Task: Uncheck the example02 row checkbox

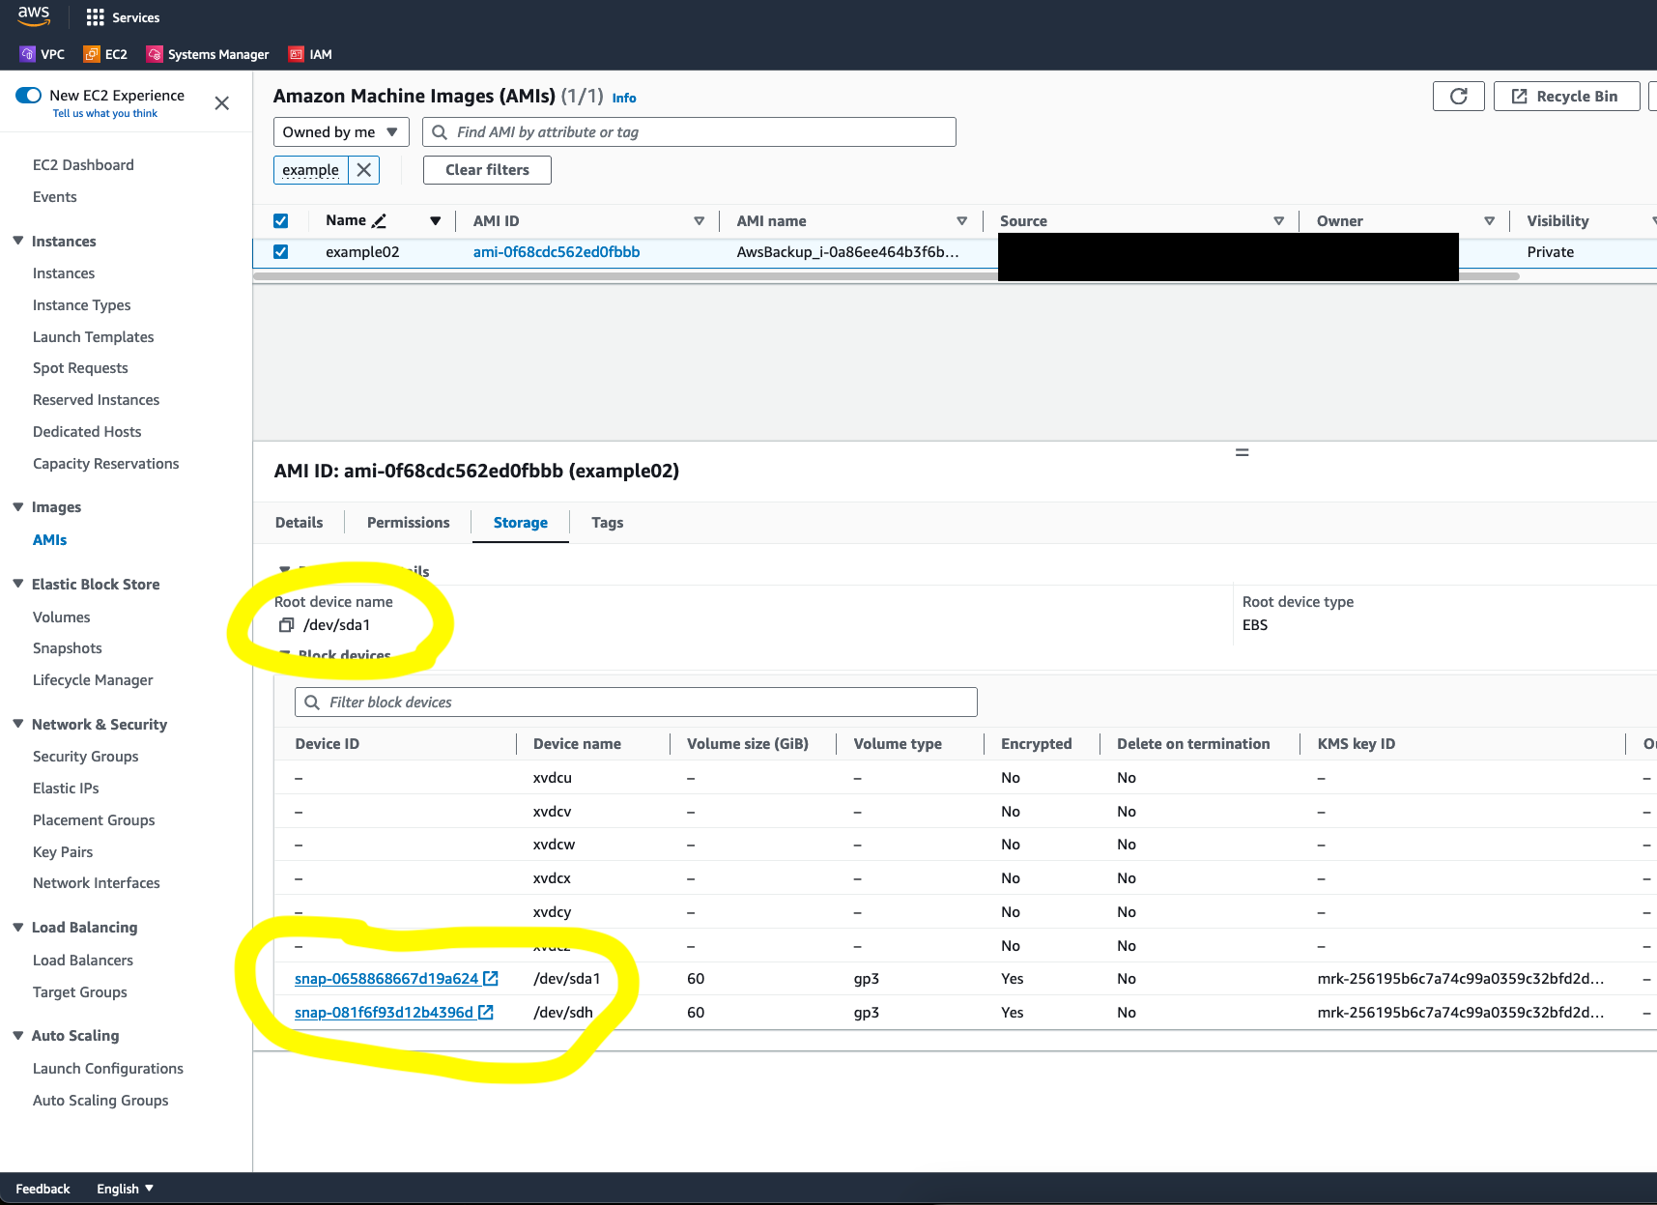Action: pos(281,252)
